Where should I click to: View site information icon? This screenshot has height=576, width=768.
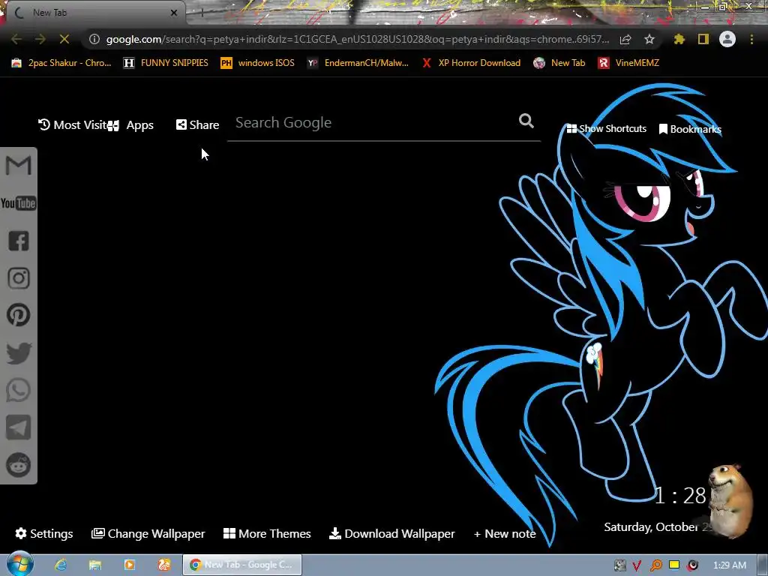tap(94, 39)
